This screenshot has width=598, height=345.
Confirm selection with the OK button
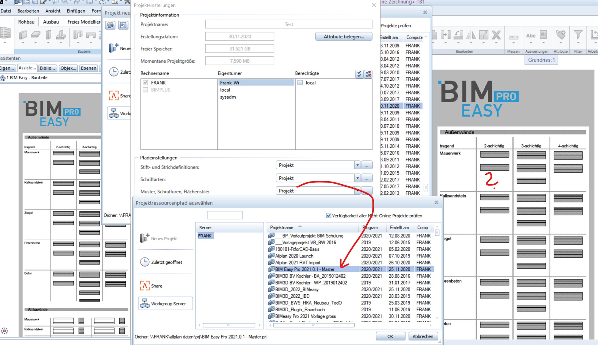click(390, 336)
